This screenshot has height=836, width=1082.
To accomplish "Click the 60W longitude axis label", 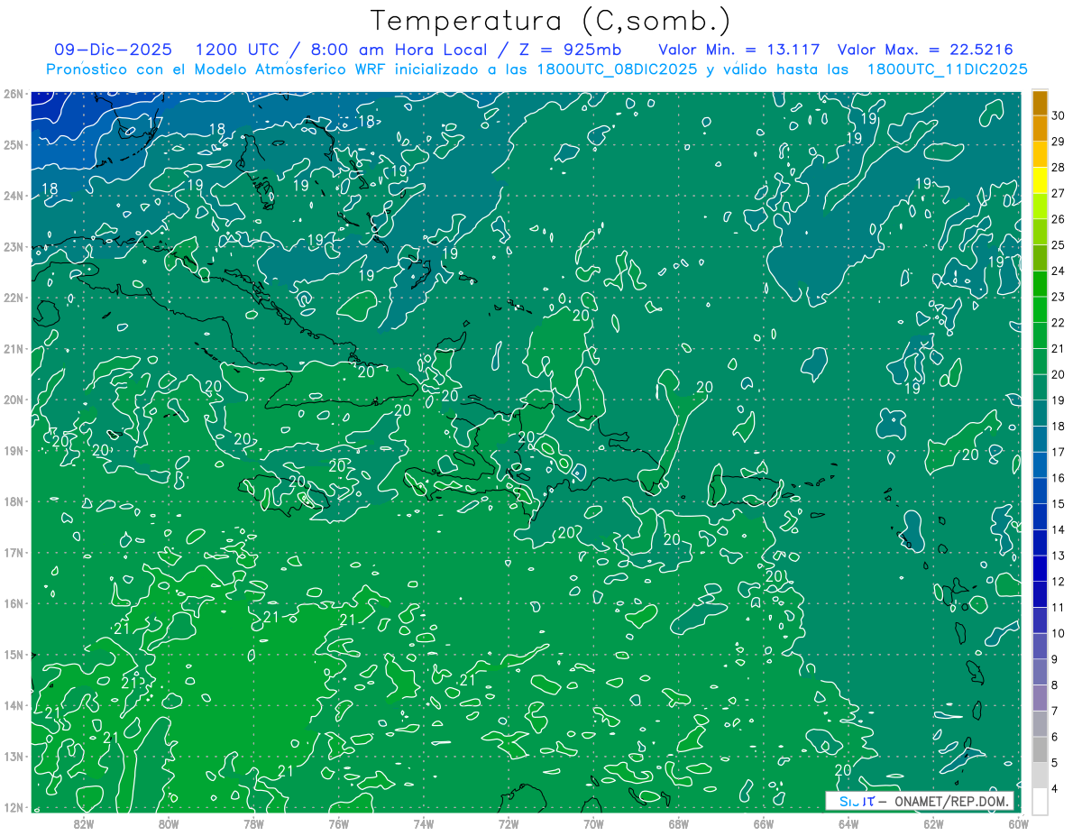I will tap(1019, 822).
